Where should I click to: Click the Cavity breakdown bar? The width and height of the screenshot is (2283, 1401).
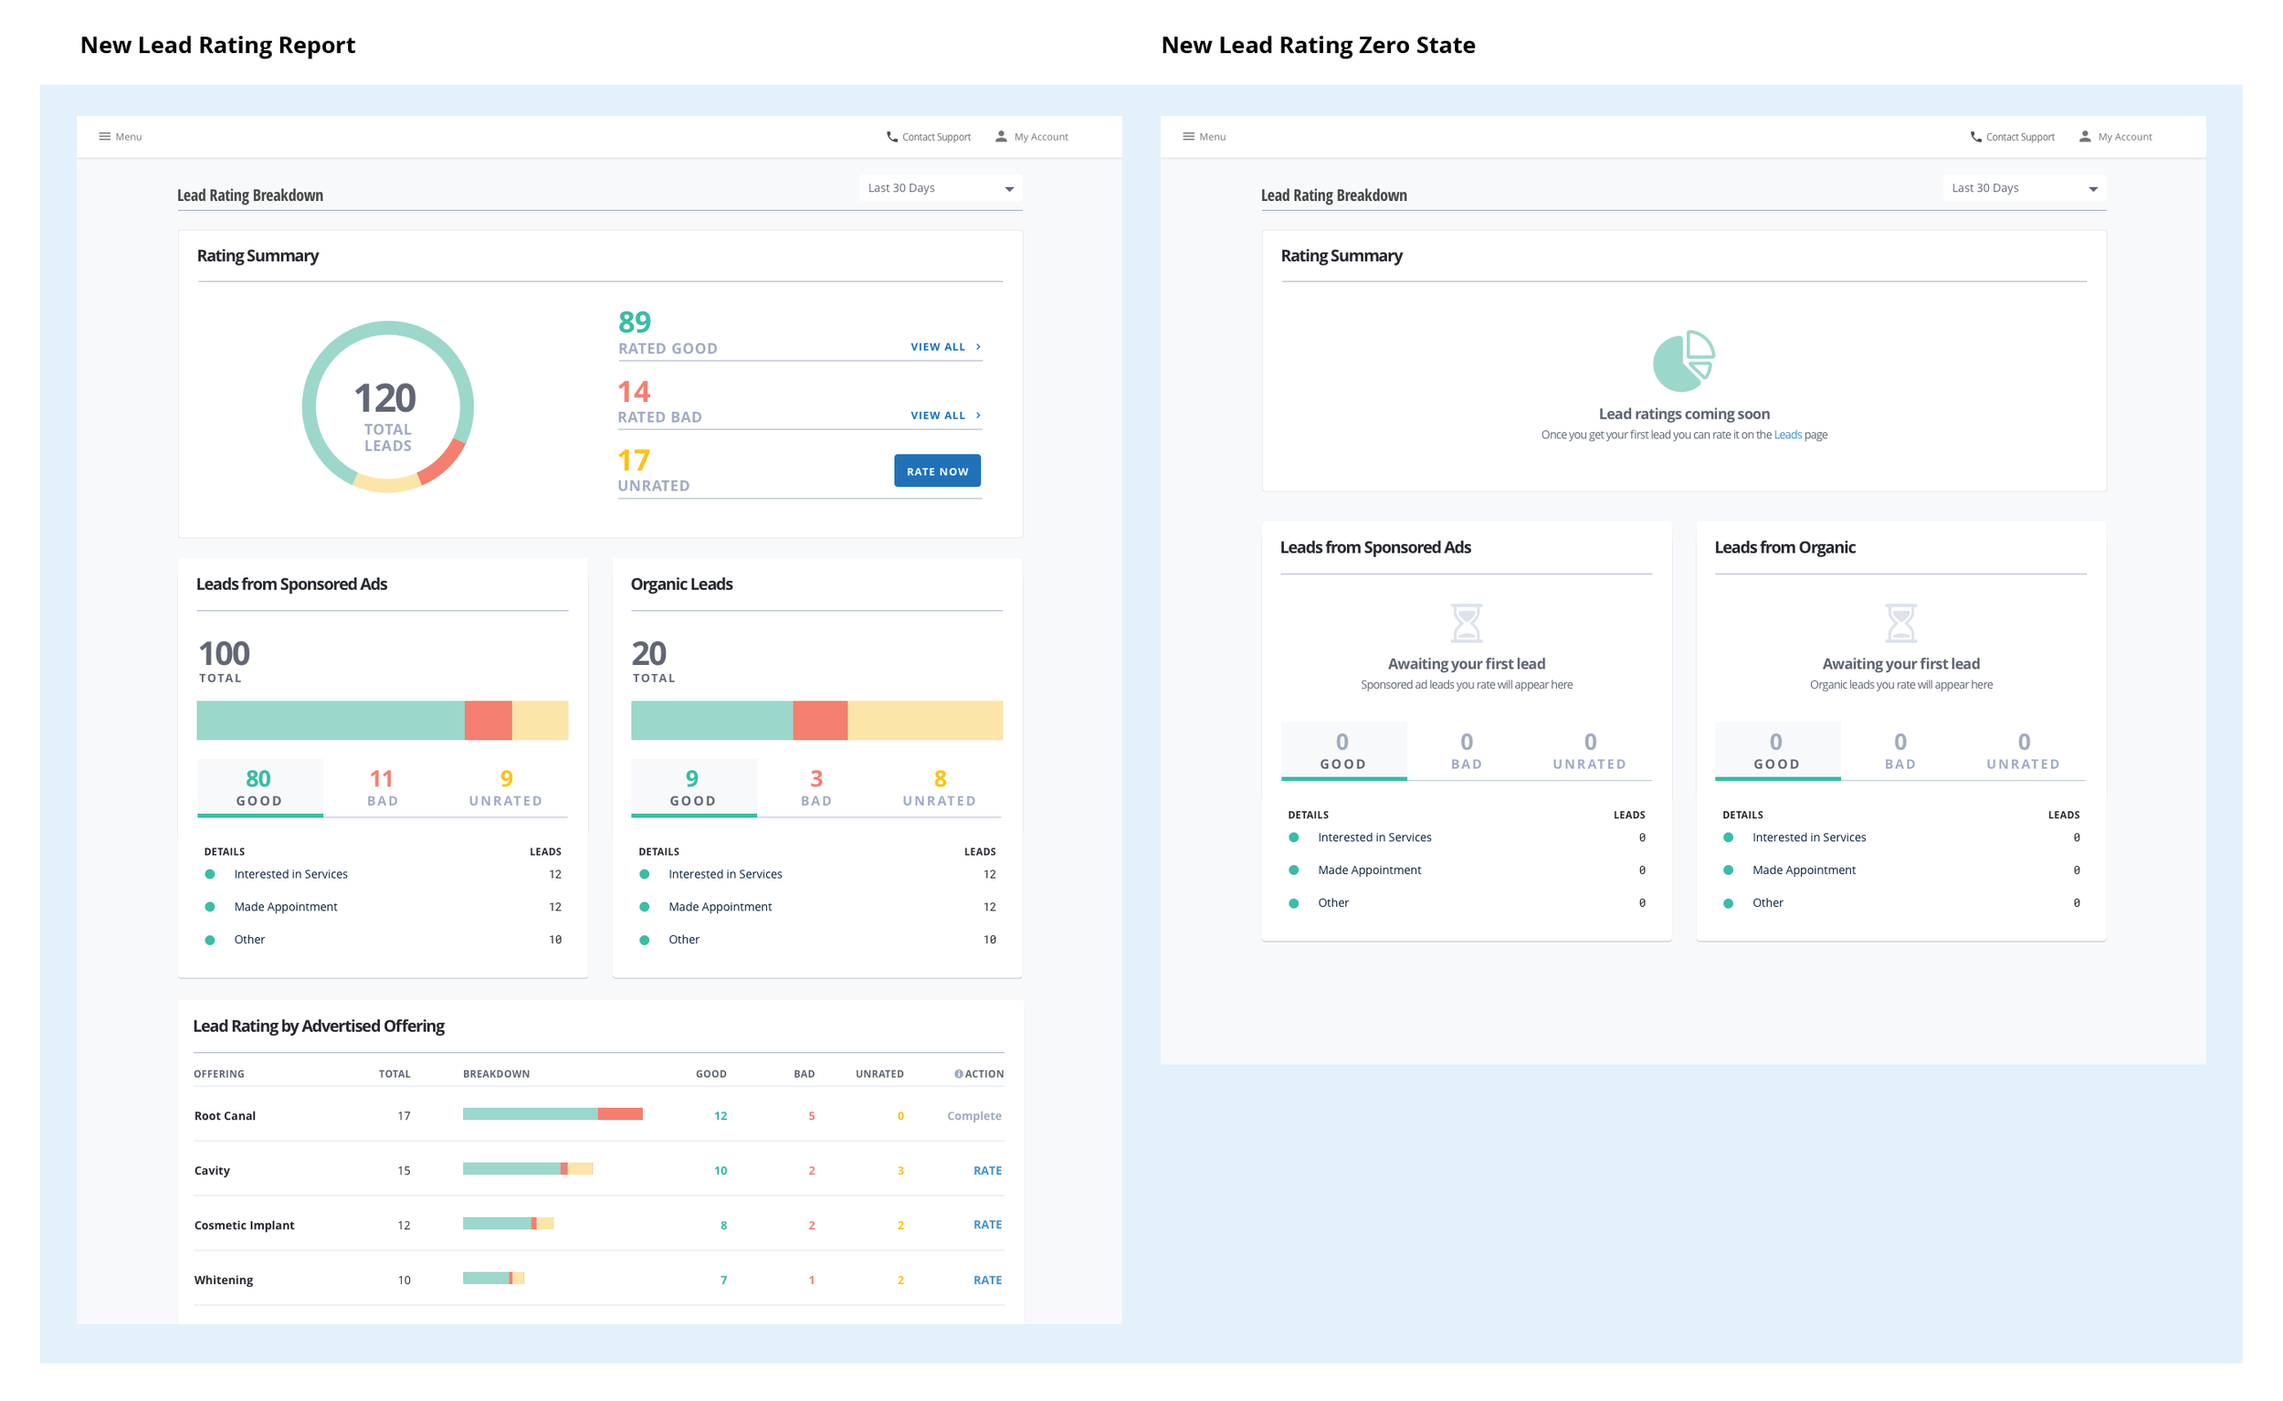528,1168
